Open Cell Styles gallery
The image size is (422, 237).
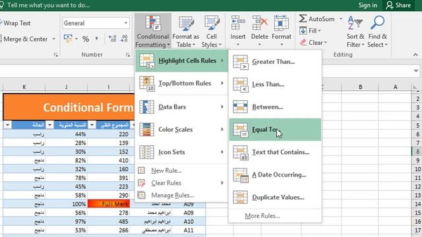point(211,31)
